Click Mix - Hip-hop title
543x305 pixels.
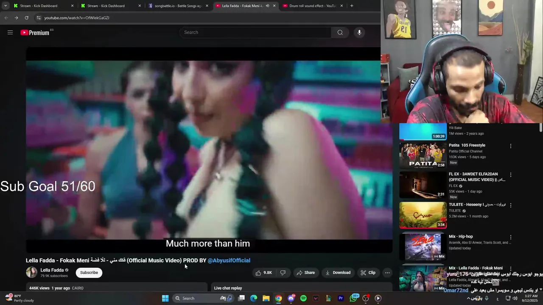(x=461, y=236)
